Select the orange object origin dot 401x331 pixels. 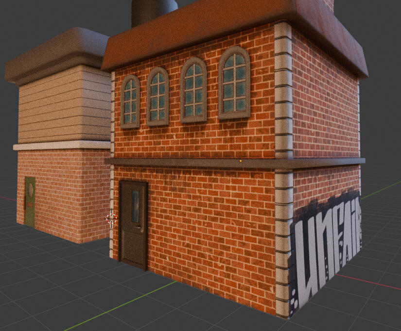click(241, 160)
